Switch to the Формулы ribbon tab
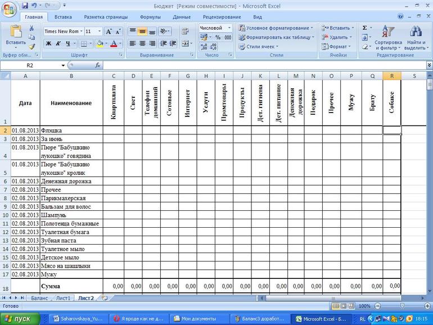Image resolution: width=433 pixels, height=325 pixels. (x=150, y=17)
